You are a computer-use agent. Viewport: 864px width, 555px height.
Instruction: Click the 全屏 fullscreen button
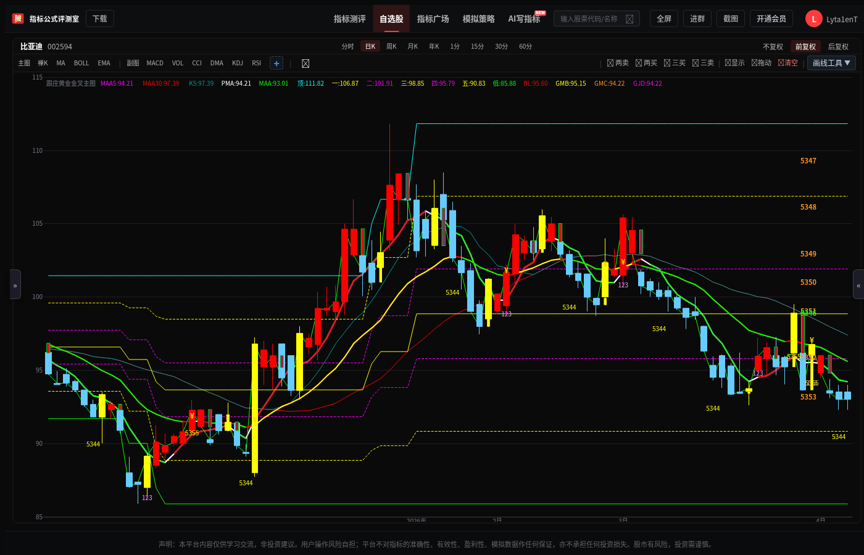[664, 19]
